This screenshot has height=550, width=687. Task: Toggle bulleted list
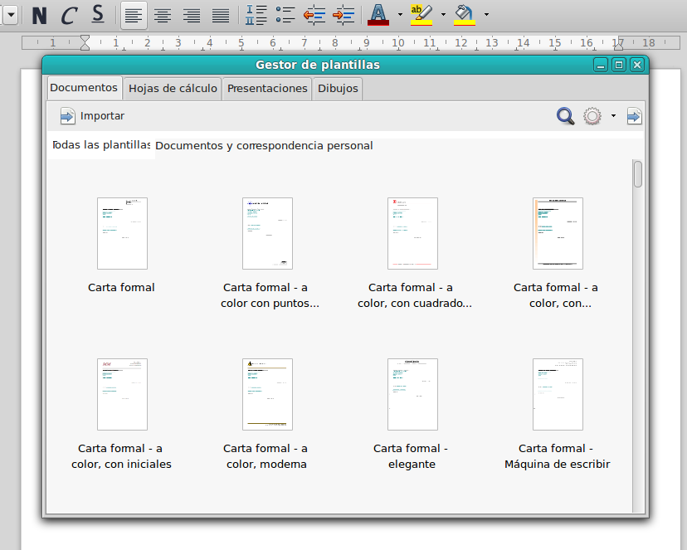click(285, 15)
